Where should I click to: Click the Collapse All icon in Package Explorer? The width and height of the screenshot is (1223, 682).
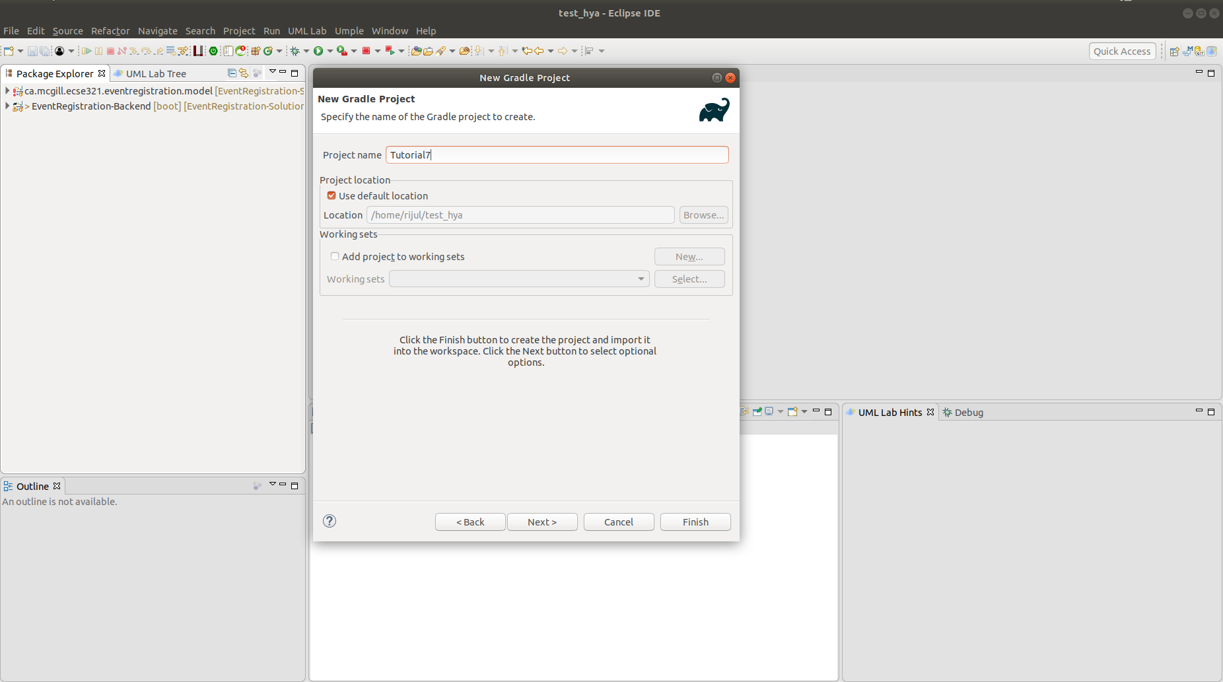click(232, 73)
